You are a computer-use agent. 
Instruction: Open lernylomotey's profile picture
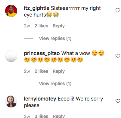click(11, 101)
